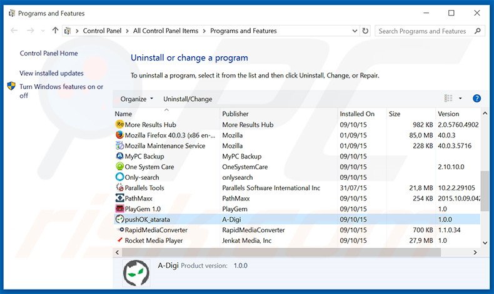Click the Parallels Tools icon
This screenshot has width=494, height=294.
[120, 188]
